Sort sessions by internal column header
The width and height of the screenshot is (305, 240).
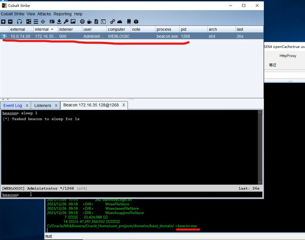point(45,29)
